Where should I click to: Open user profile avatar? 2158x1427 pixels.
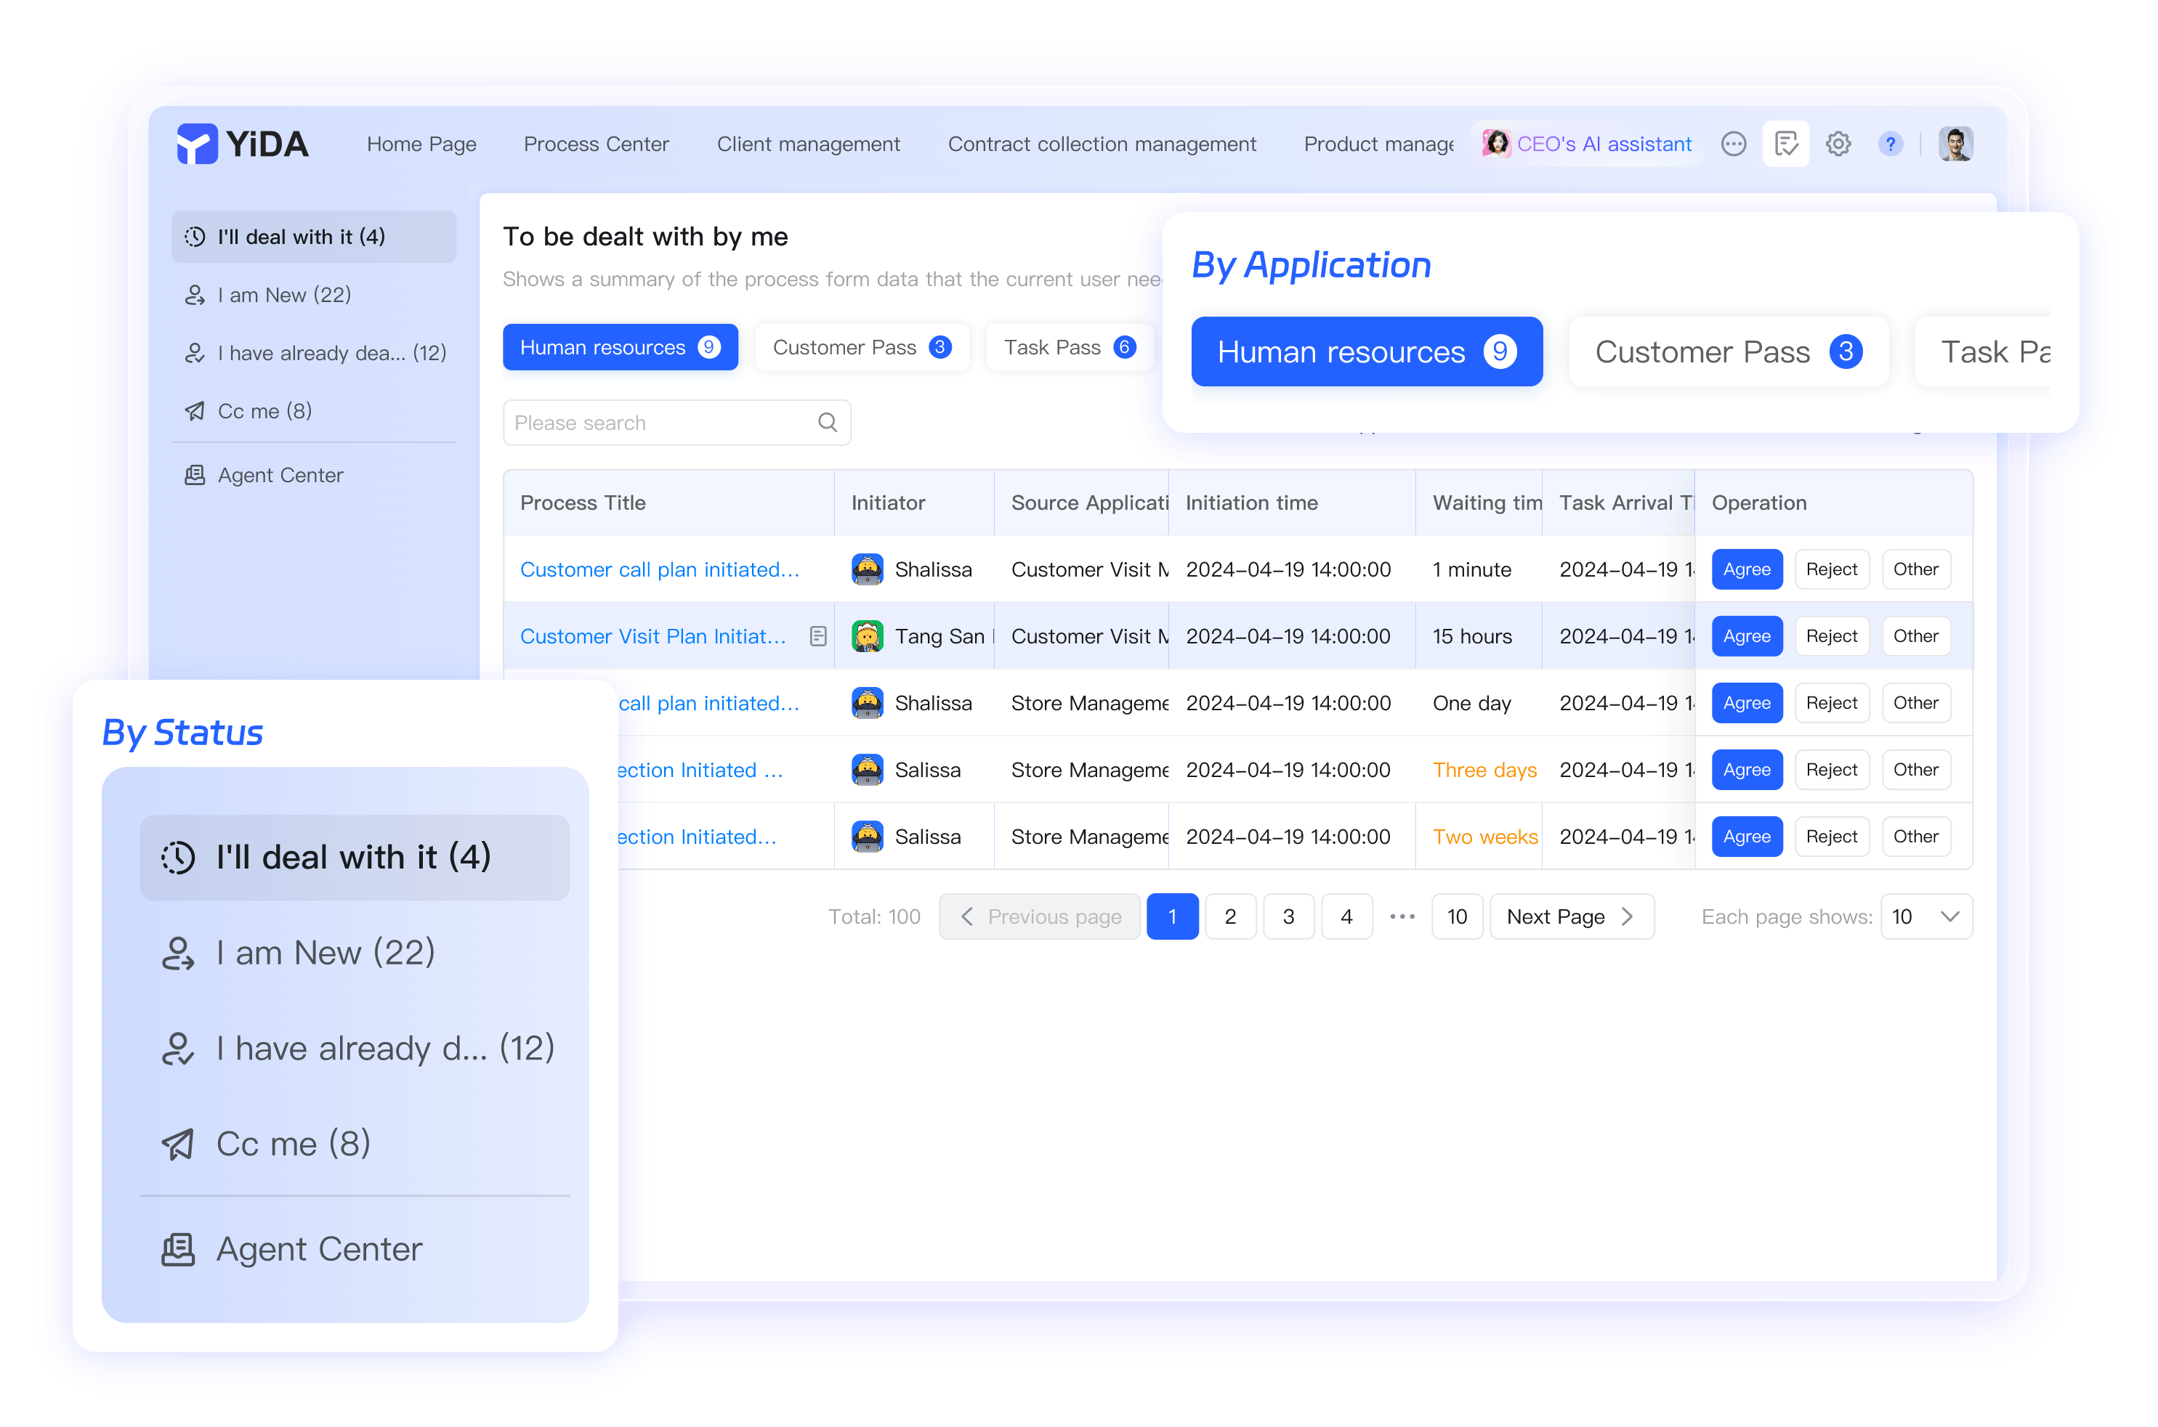coord(1955,144)
